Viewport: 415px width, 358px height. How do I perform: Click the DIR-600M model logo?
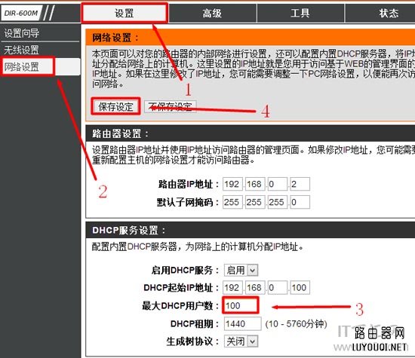coord(21,13)
